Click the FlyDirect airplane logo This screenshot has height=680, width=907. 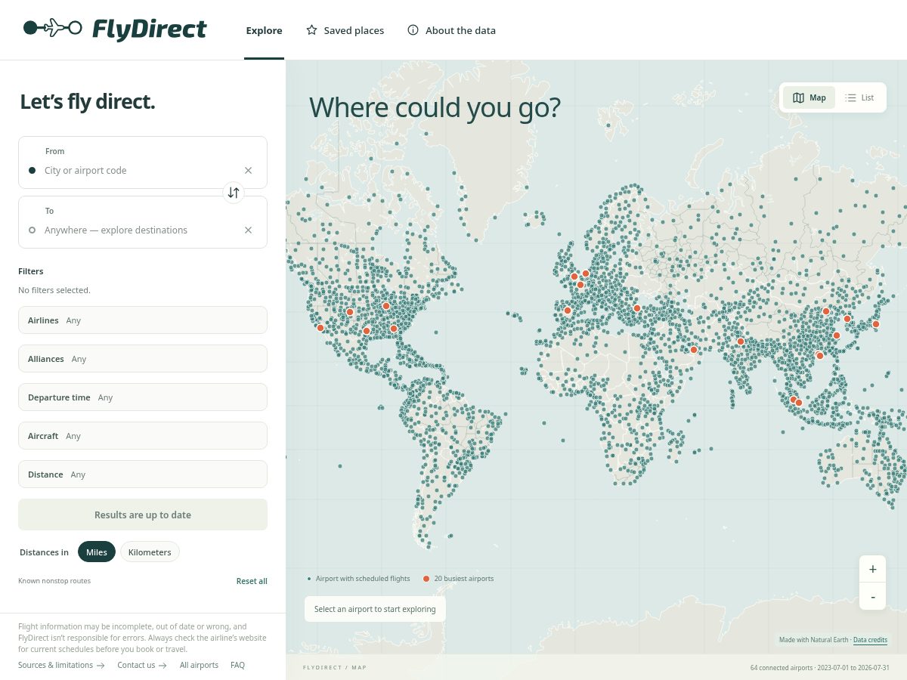tap(53, 29)
